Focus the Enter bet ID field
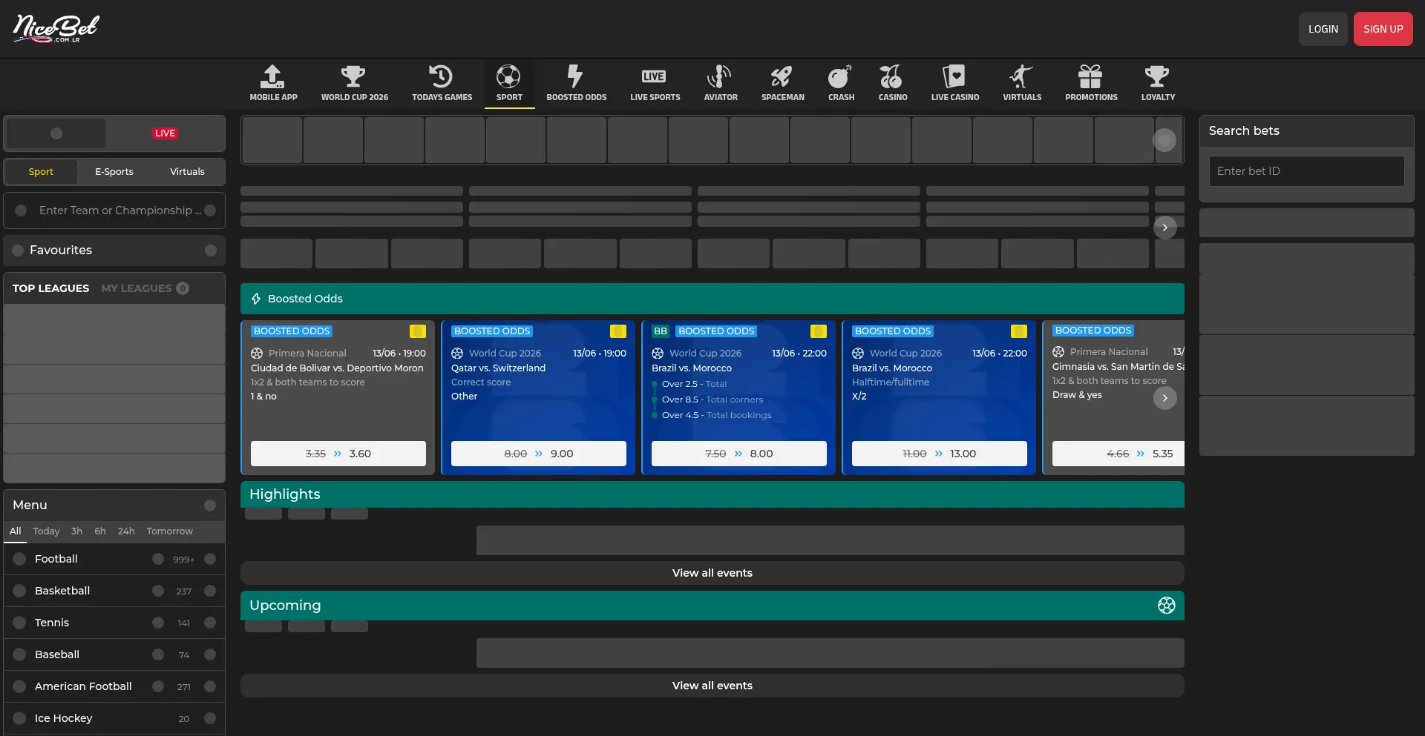This screenshot has width=1425, height=736. [1306, 171]
